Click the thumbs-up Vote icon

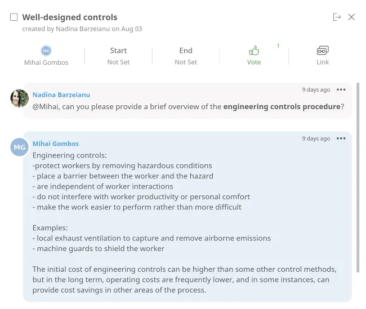point(254,51)
